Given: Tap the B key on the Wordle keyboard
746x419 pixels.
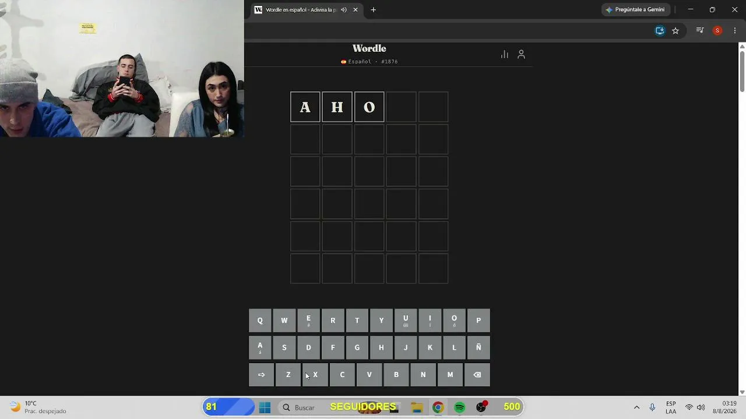Looking at the screenshot, I should pyautogui.click(x=396, y=375).
